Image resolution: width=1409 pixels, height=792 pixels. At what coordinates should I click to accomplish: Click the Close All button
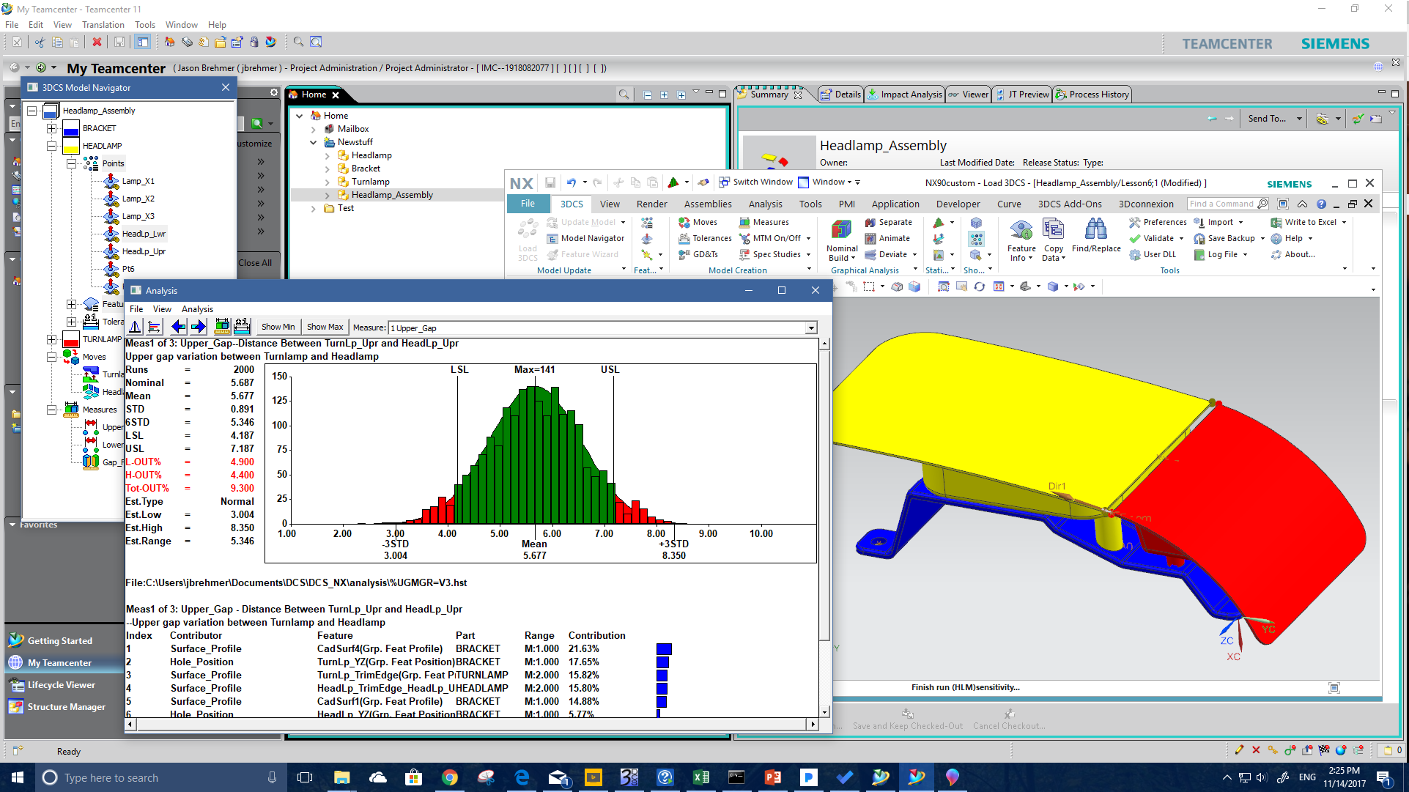[256, 262]
